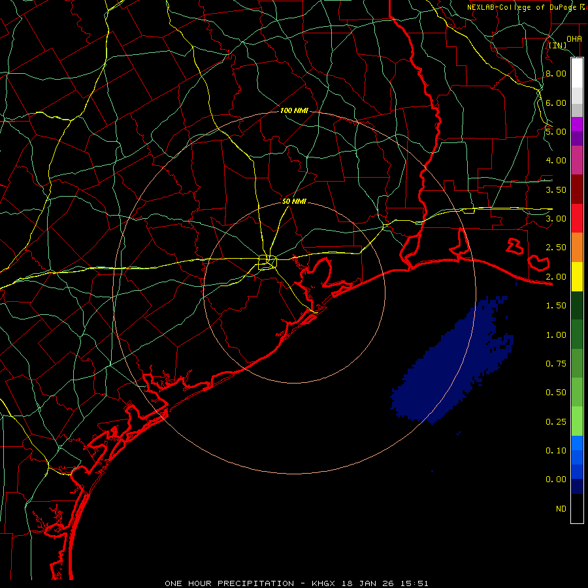588x588 pixels.
Task: Select the 4.00 legend value
Action: click(556, 161)
